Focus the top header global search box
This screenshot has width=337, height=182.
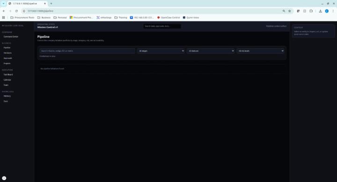pos(162,26)
